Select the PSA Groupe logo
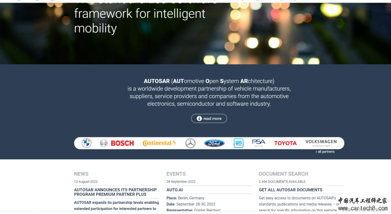This screenshot has width=391, height=214. [x=258, y=143]
